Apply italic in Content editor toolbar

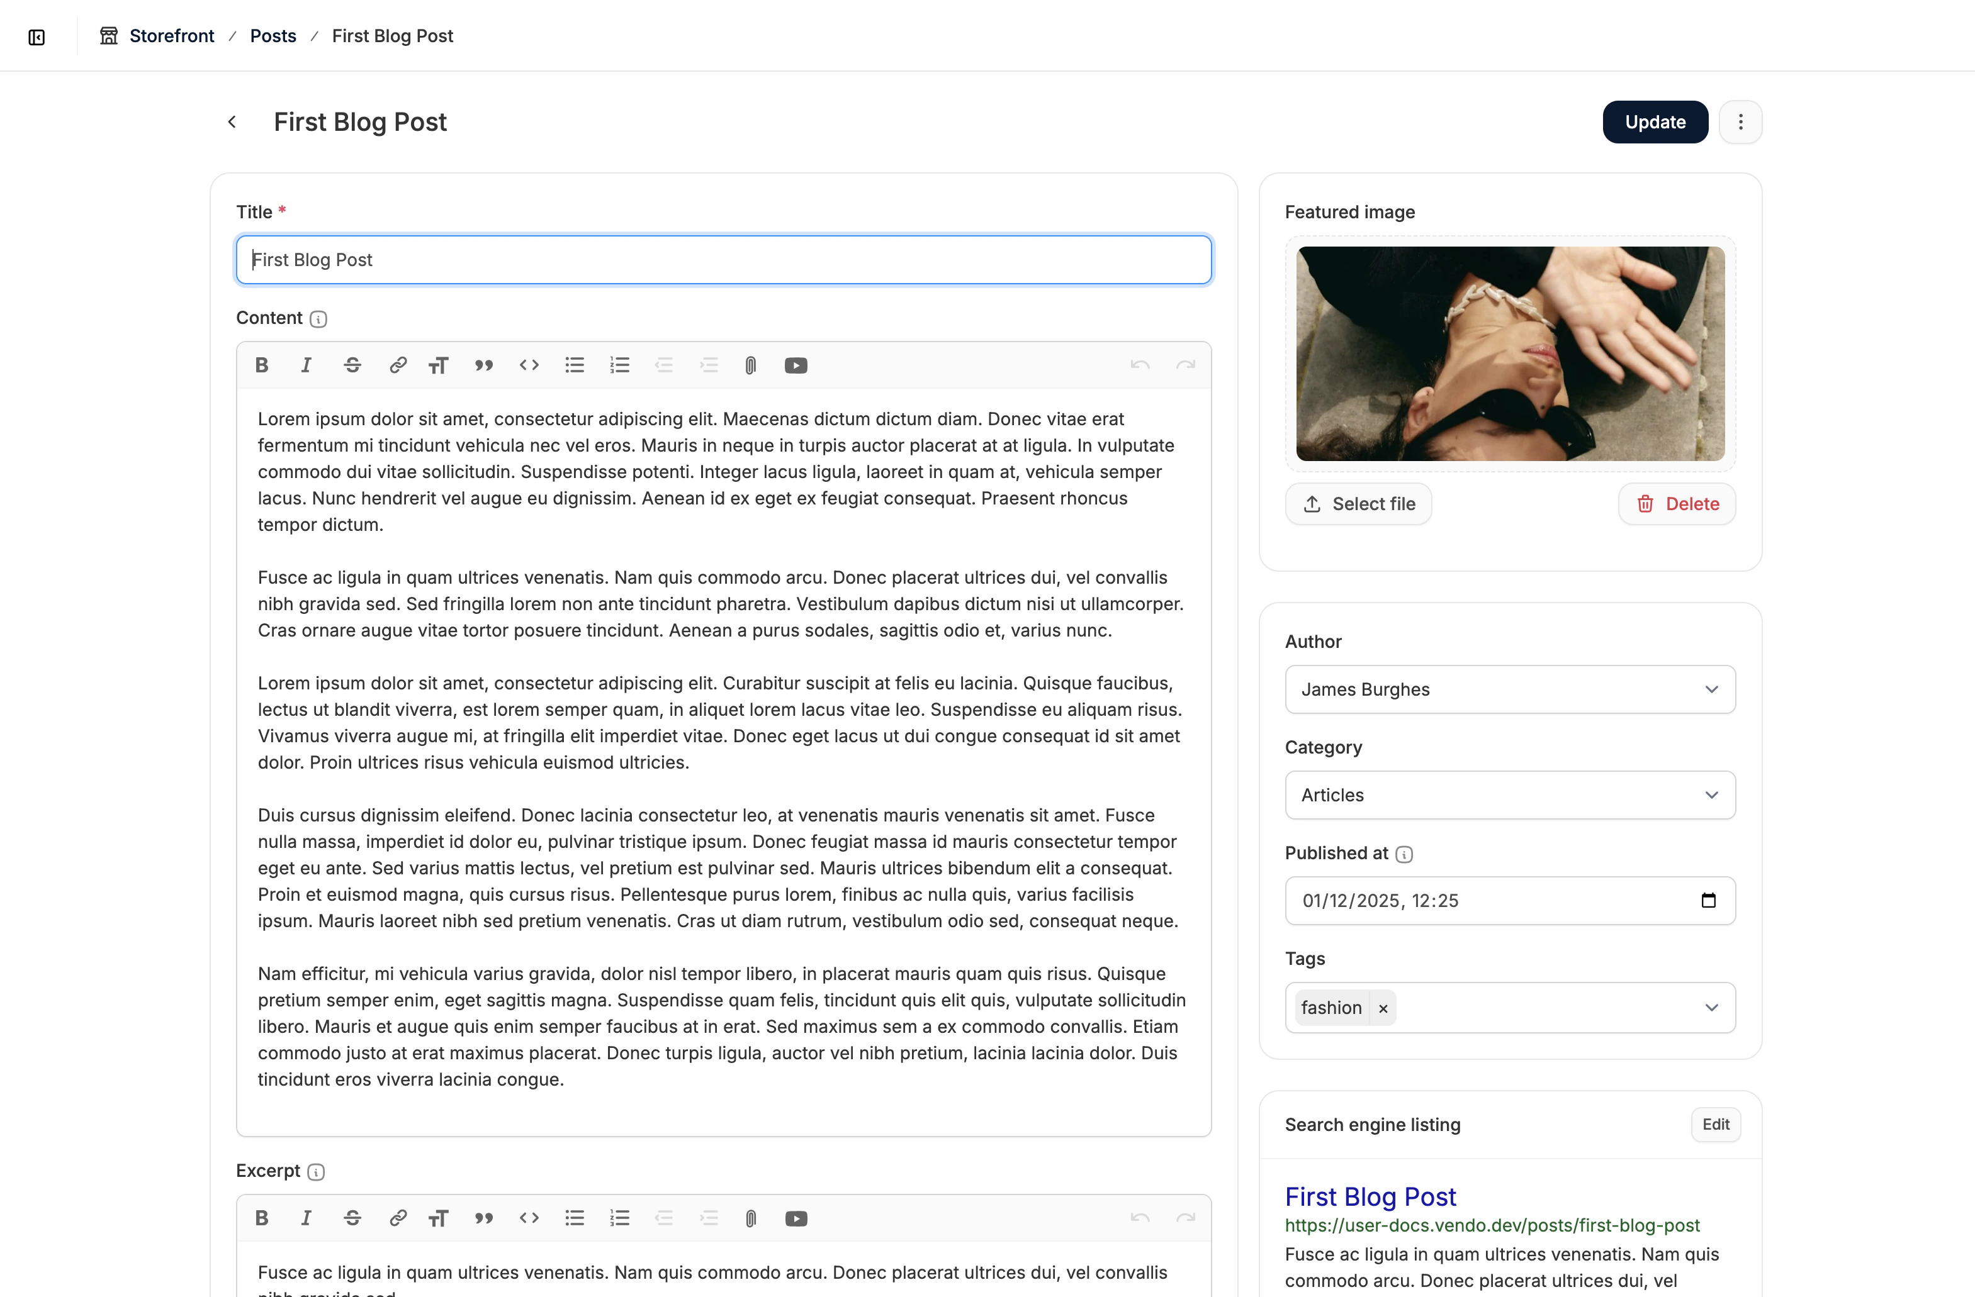coord(307,365)
